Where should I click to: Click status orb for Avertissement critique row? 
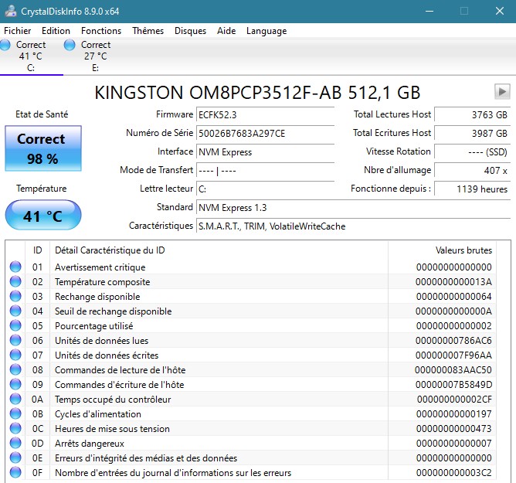point(15,267)
